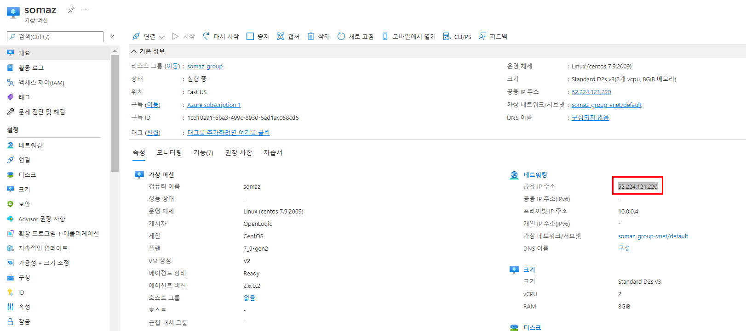The image size is (746, 331).
Task: Switch to the 자습서 tab
Action: coord(273,152)
